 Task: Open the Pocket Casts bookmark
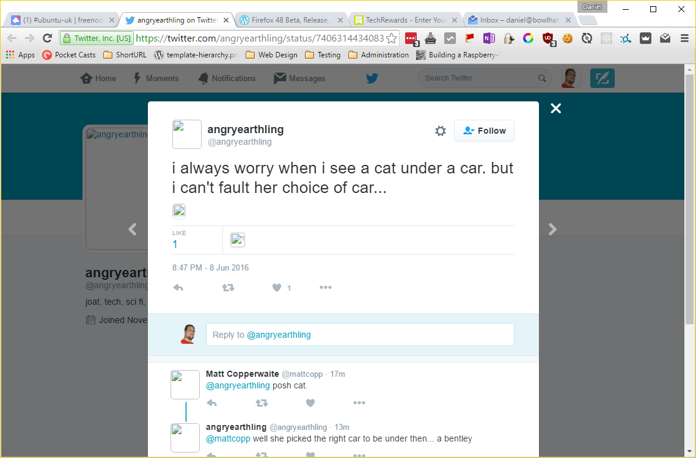(69, 55)
